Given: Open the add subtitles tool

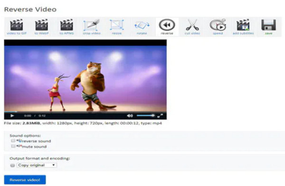Looking at the screenshot, I should [x=243, y=27].
